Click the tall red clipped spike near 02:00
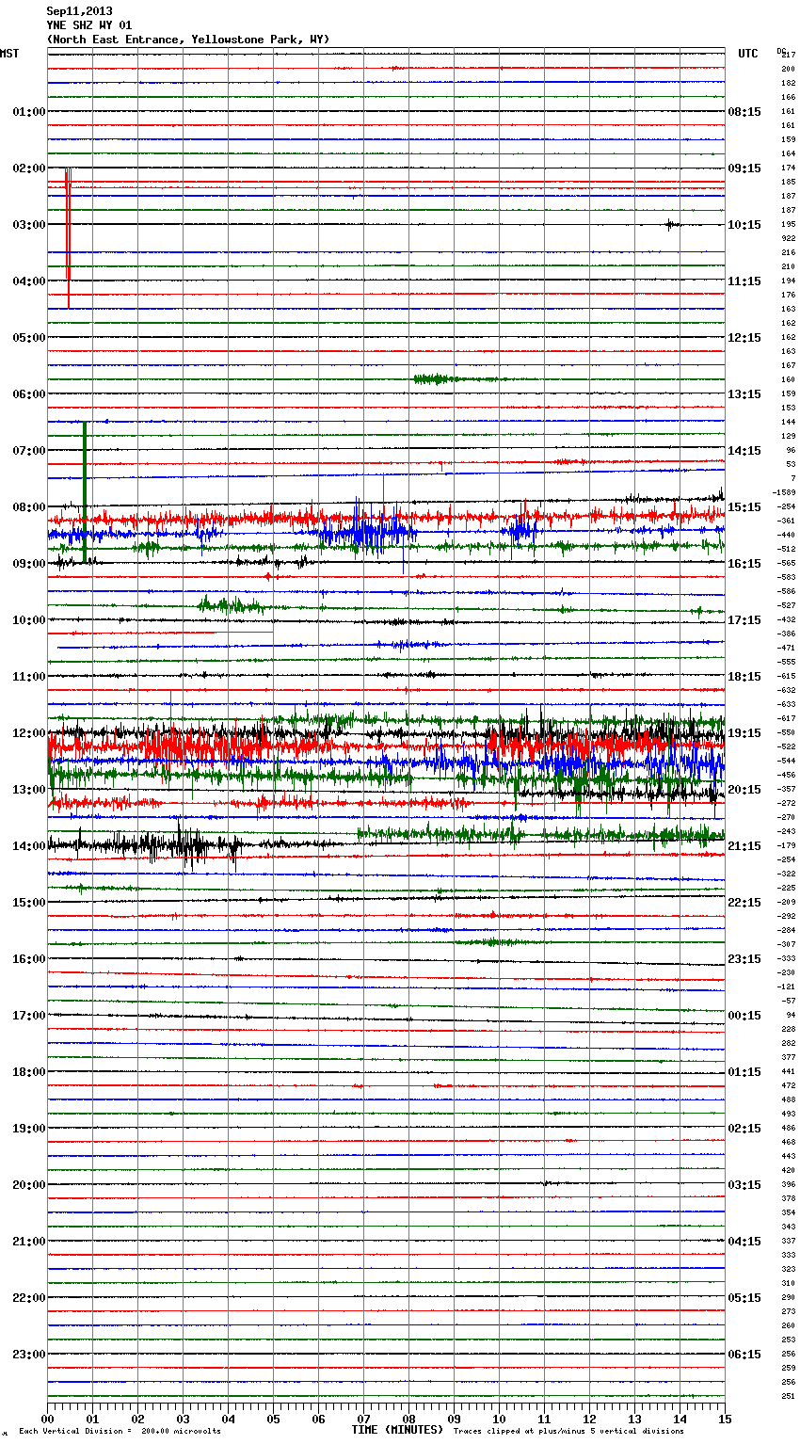The width and height of the screenshot is (800, 1444). tap(68, 237)
